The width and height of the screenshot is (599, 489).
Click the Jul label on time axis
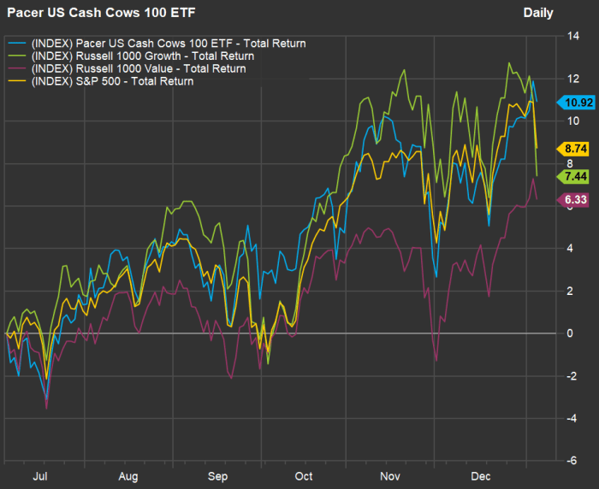click(x=40, y=475)
